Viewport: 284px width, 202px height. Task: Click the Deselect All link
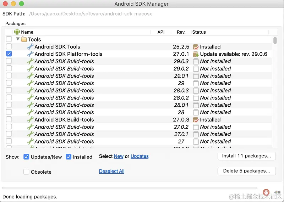(111, 171)
